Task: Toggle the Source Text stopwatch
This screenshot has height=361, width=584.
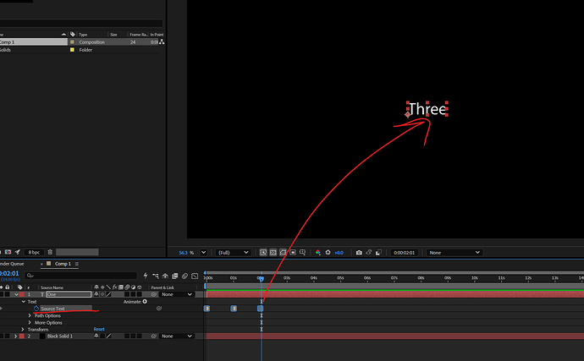Action: (x=36, y=309)
